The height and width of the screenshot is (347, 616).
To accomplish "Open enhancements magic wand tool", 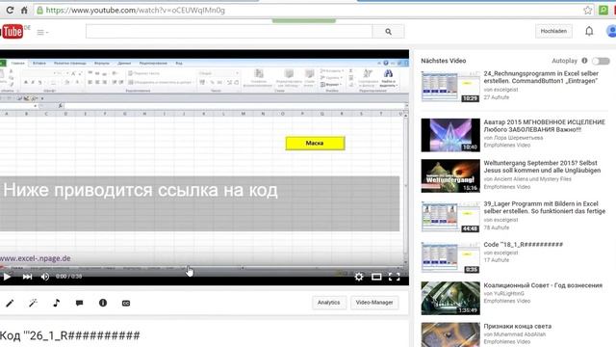I will click(33, 303).
